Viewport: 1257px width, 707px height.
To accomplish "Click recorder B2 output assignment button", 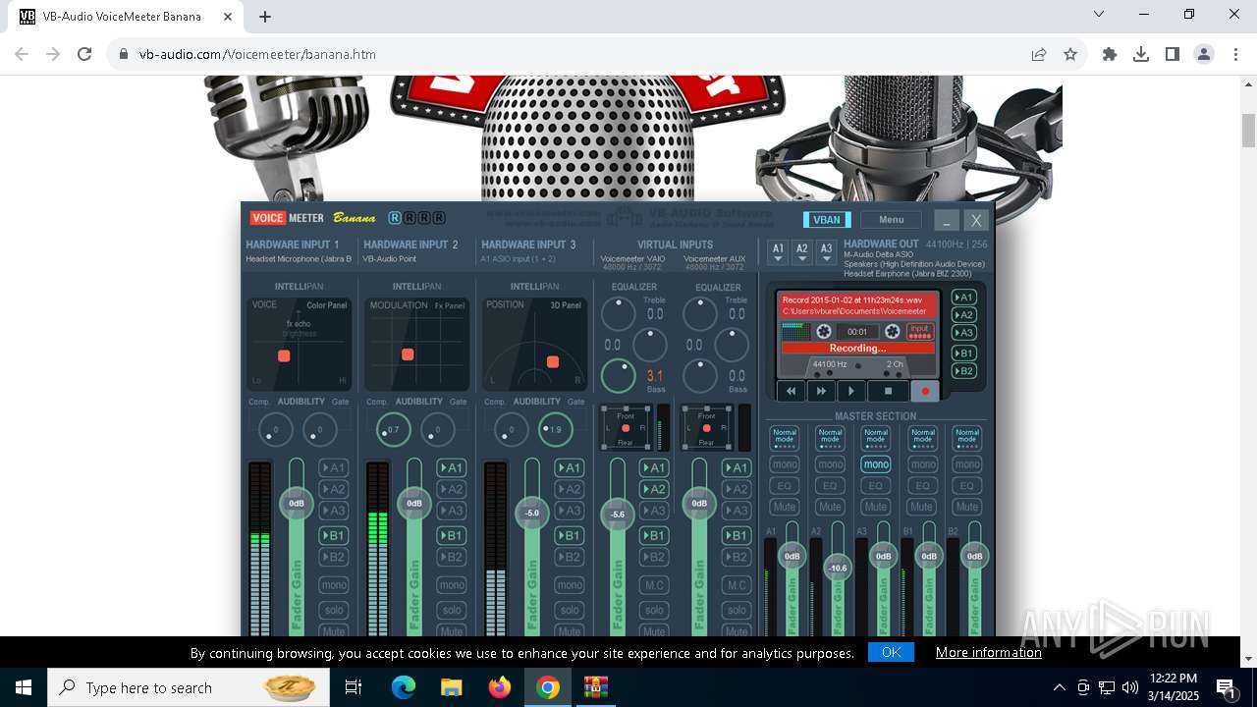I will [963, 371].
